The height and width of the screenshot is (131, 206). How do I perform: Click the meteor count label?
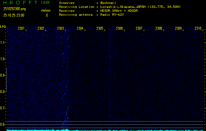pyautogui.click(x=46, y=11)
